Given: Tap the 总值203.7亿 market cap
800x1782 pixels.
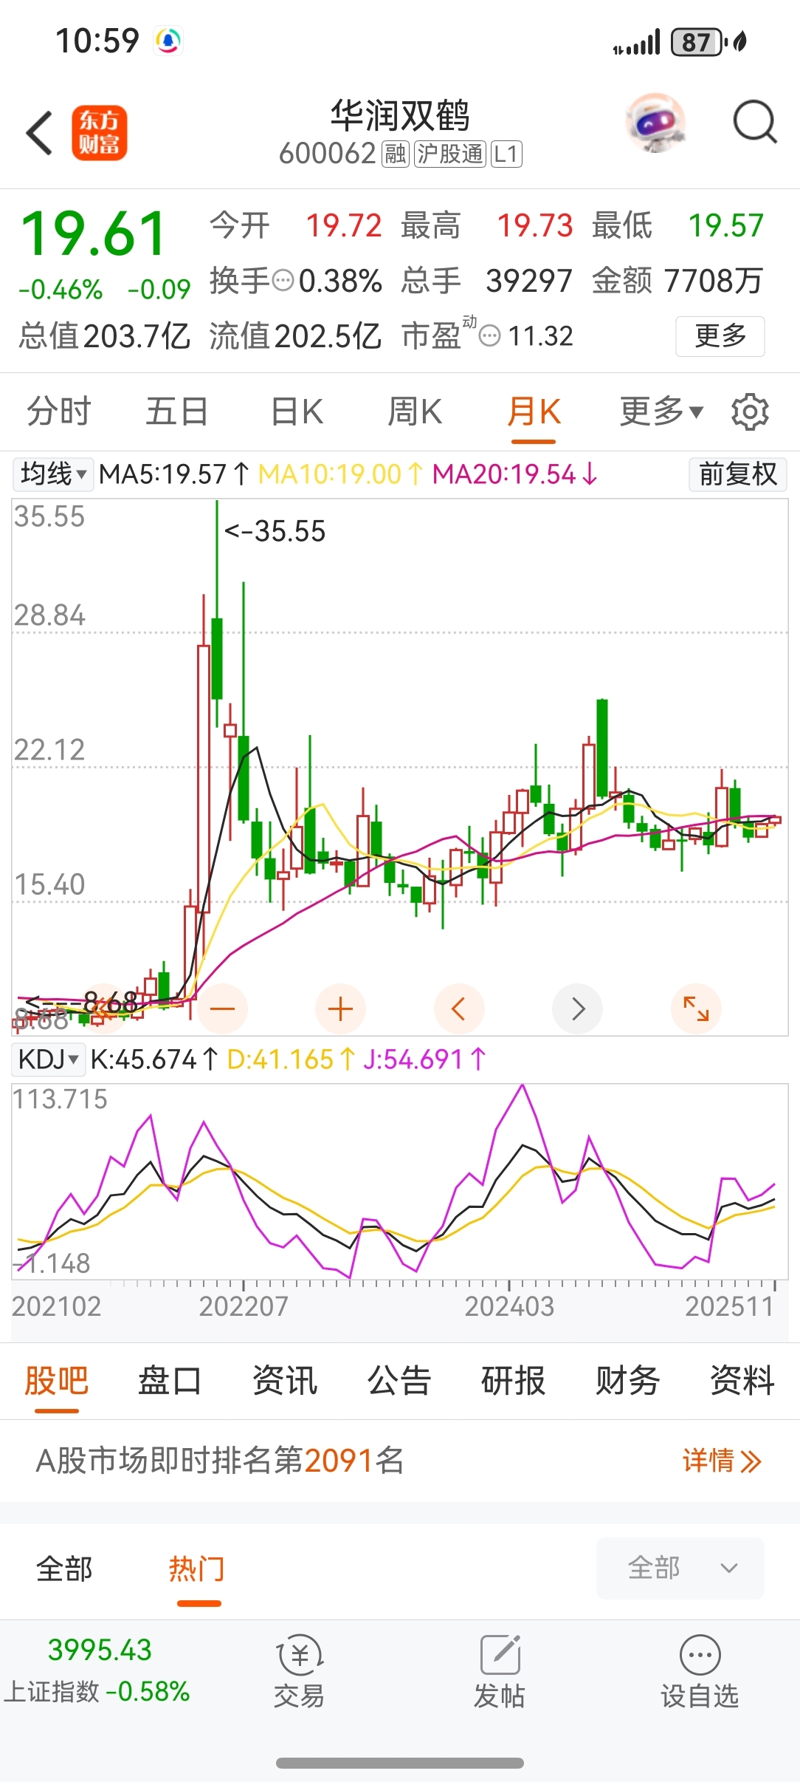Looking at the screenshot, I should click(x=105, y=336).
